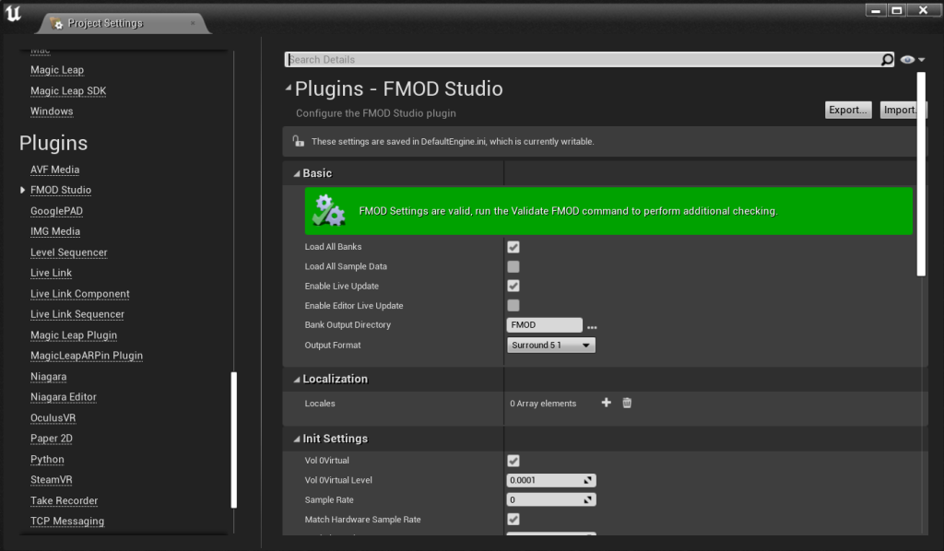Select AVF Media plugin settings

(x=54, y=170)
